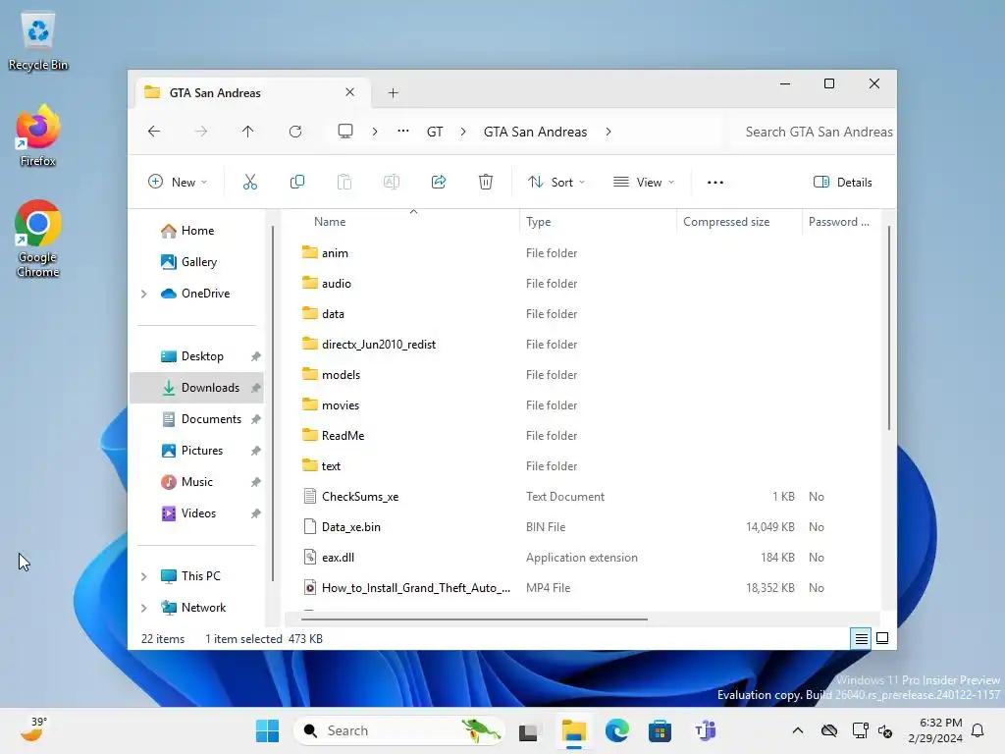Show hidden system tray icons
Viewport: 1005px width, 754px height.
pyautogui.click(x=797, y=730)
